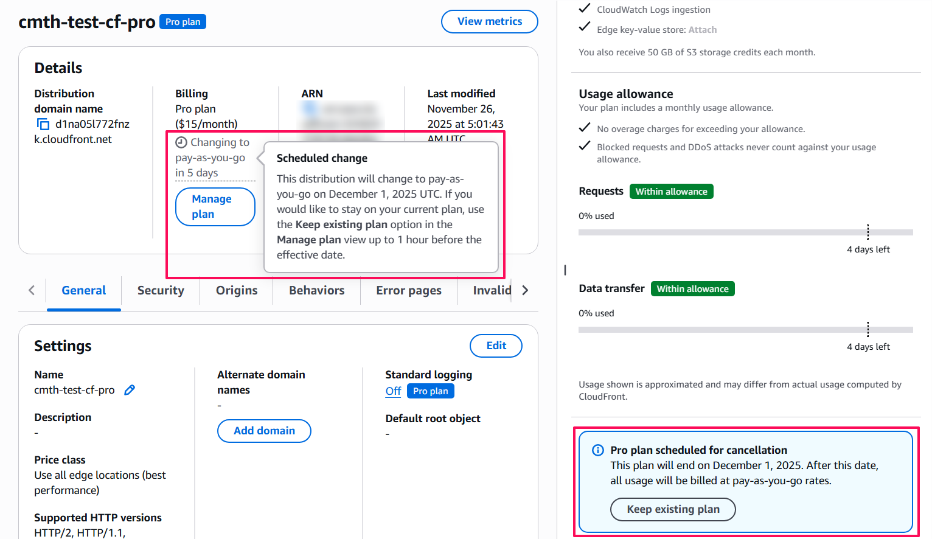Click the pencil icon beside the distribution name
Viewport: 932px width, 539px height.
pyautogui.click(x=130, y=390)
